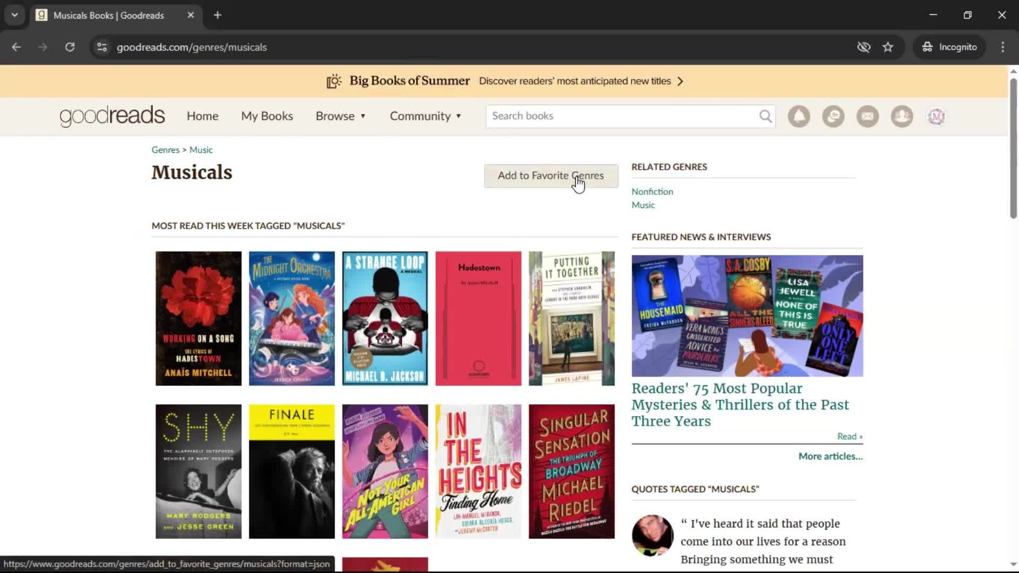The height and width of the screenshot is (573, 1019).
Task: Open the friends icon
Action: (902, 116)
